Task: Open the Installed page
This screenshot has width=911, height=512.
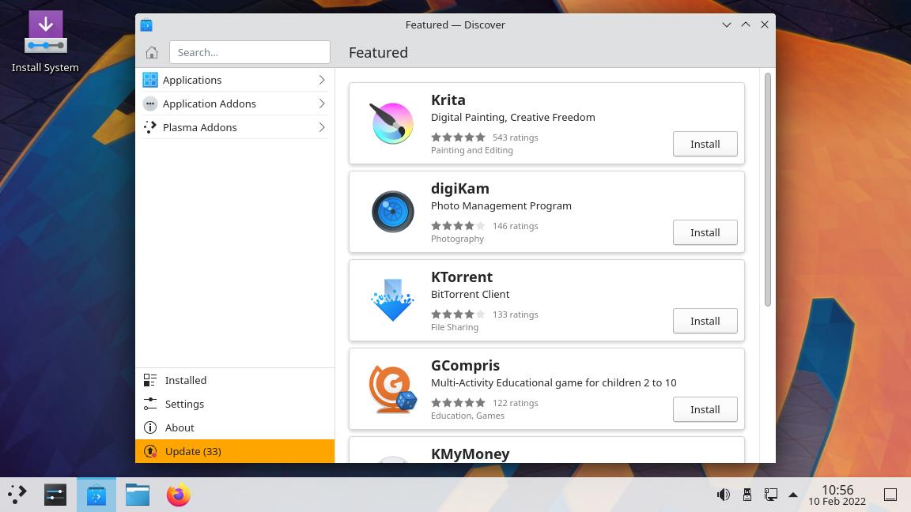Action: [x=235, y=380]
